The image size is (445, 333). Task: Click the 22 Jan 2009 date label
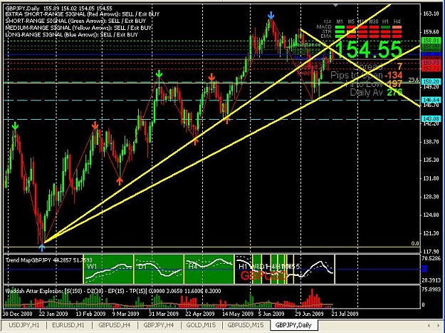point(53,314)
